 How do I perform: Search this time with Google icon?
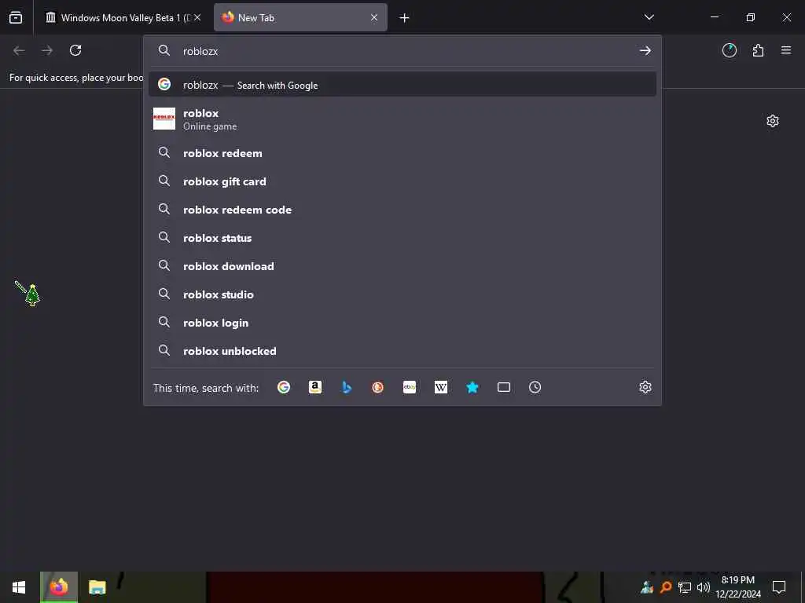pos(284,387)
